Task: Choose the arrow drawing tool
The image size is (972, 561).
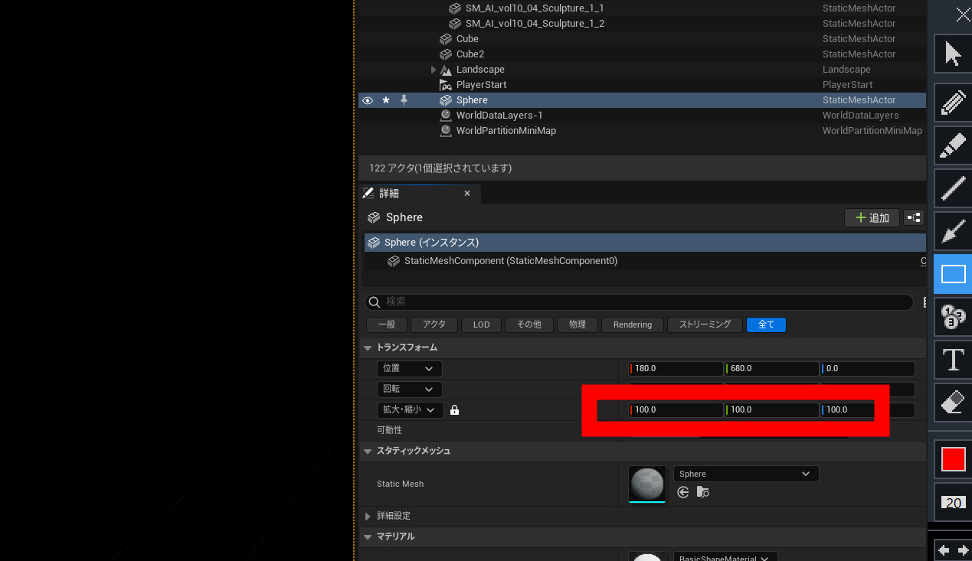Action: pyautogui.click(x=952, y=231)
